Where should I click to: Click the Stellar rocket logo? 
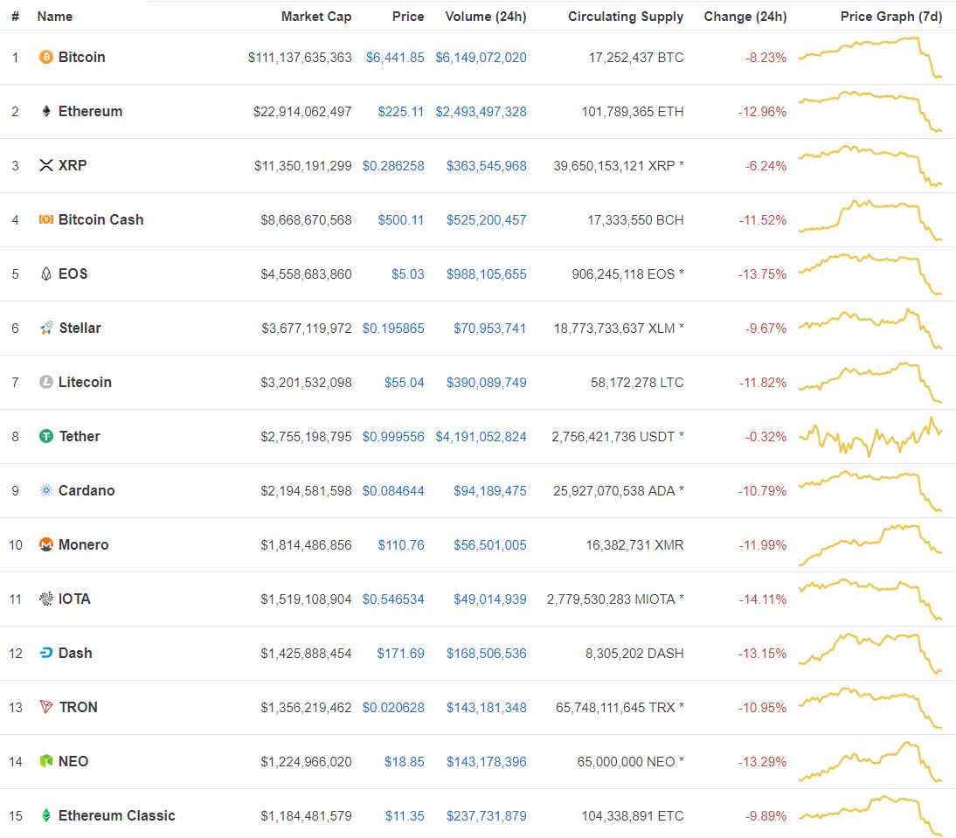coord(45,328)
